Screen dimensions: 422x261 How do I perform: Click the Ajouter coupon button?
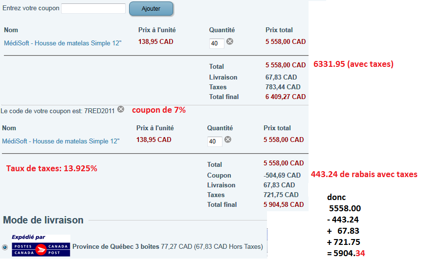[151, 9]
